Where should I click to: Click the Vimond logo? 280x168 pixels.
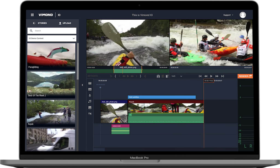point(46,15)
